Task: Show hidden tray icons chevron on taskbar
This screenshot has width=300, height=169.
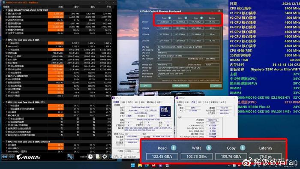Action: pyautogui.click(x=229, y=166)
